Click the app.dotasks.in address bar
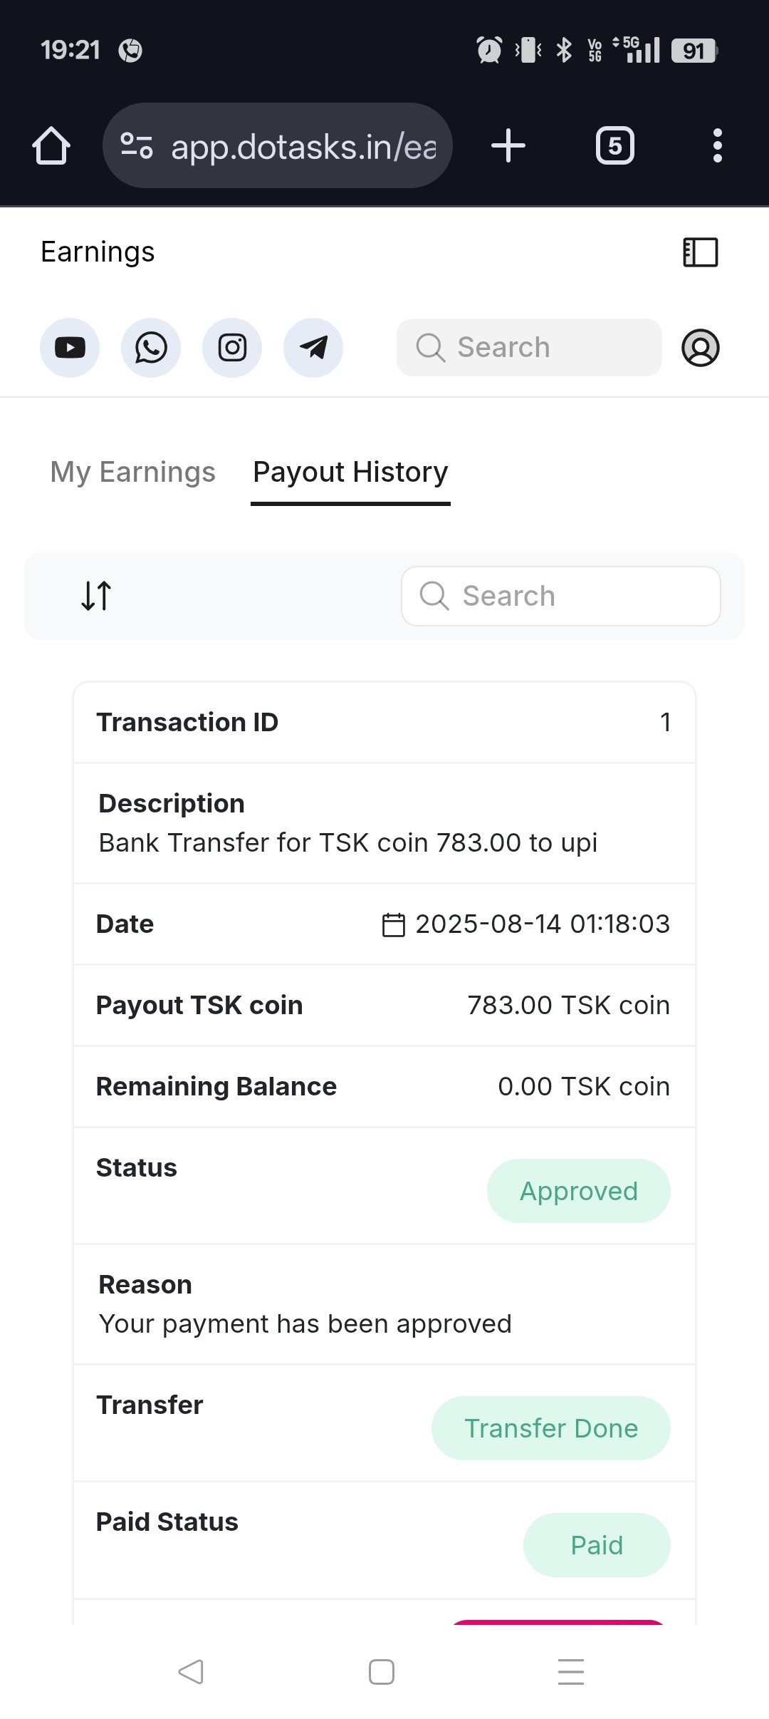This screenshot has height=1719, width=769. [303, 146]
